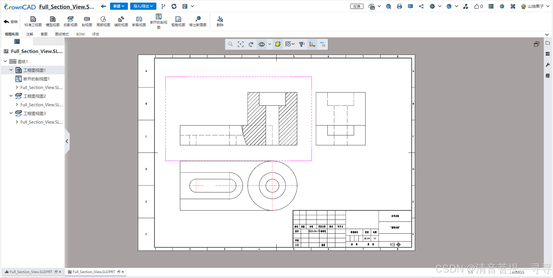Open the help question mark dropdown

point(457,6)
